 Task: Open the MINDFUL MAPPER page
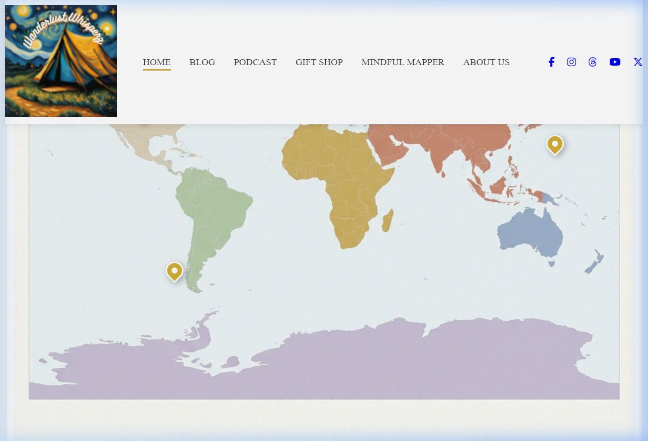coord(403,62)
